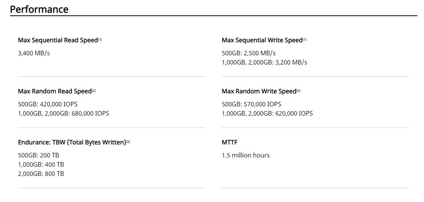Click the 500GB: 570,000 IOPS write value

coord(251,104)
